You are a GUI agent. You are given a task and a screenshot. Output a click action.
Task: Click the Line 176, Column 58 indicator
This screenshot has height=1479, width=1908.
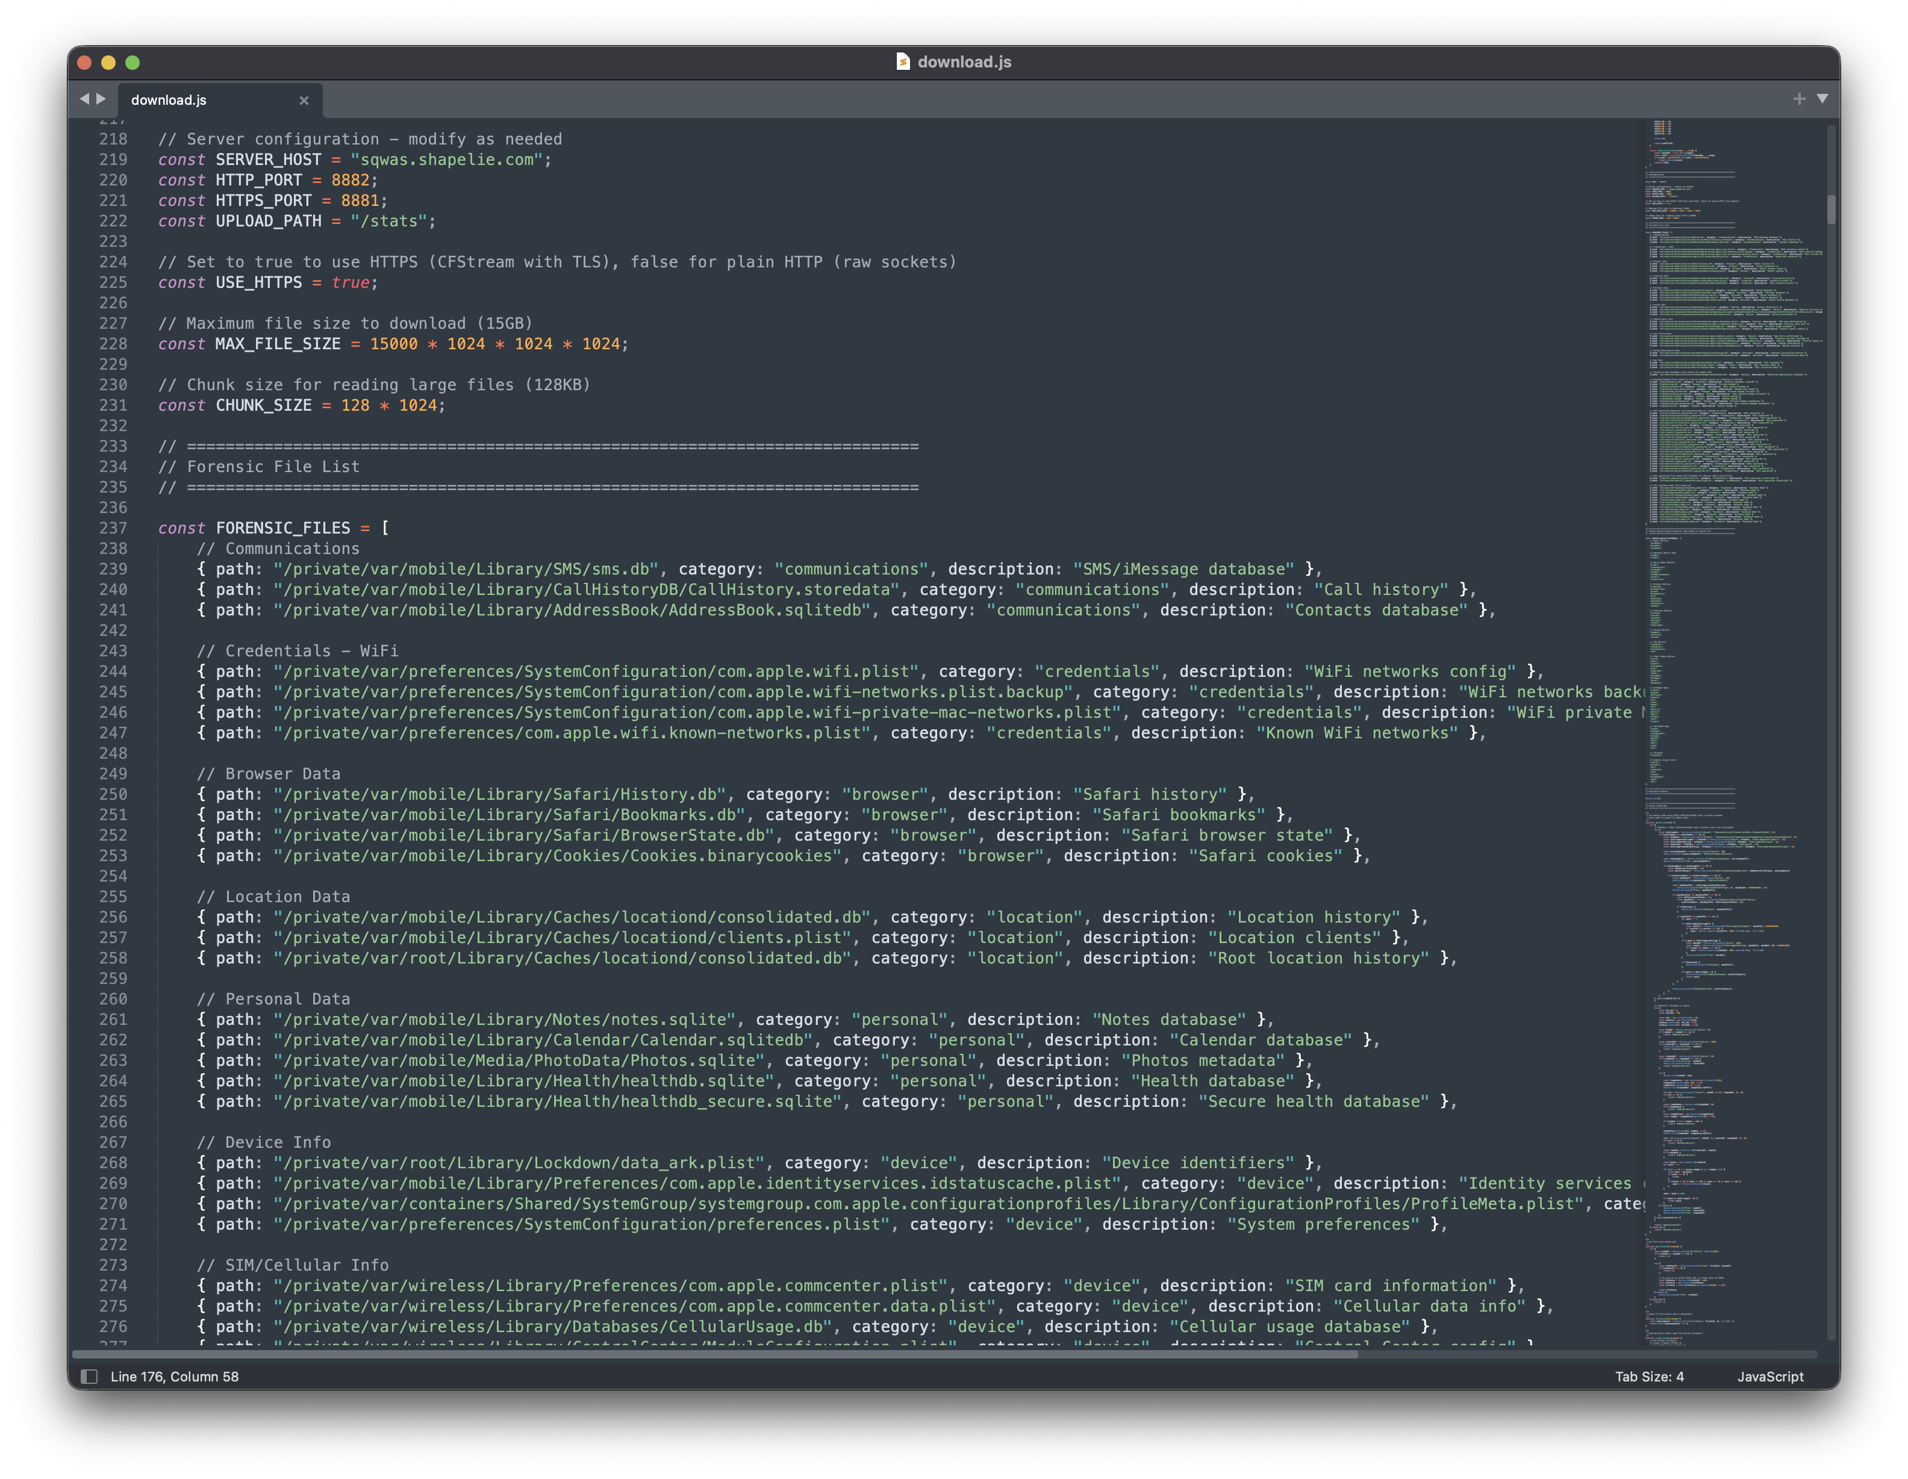pos(175,1376)
